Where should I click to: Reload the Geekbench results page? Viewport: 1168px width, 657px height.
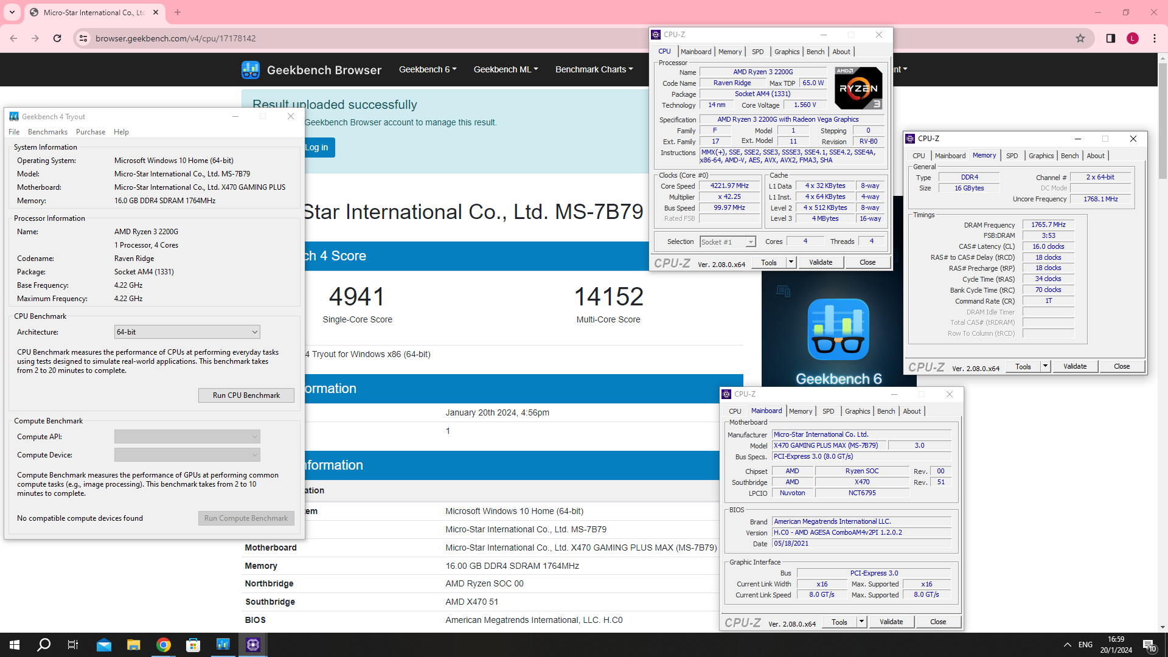point(57,38)
